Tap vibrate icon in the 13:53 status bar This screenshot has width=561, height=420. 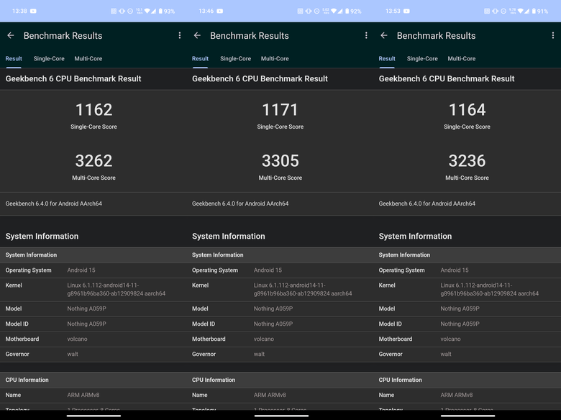point(495,11)
